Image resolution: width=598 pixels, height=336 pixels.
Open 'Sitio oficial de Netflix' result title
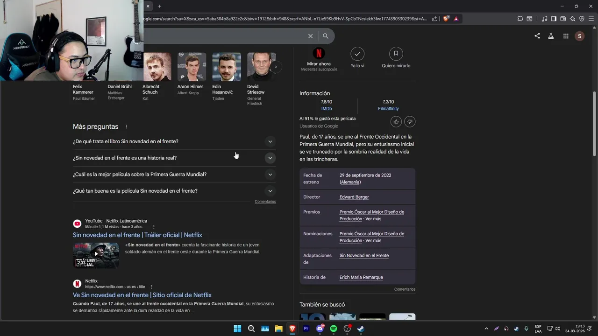[142, 295]
